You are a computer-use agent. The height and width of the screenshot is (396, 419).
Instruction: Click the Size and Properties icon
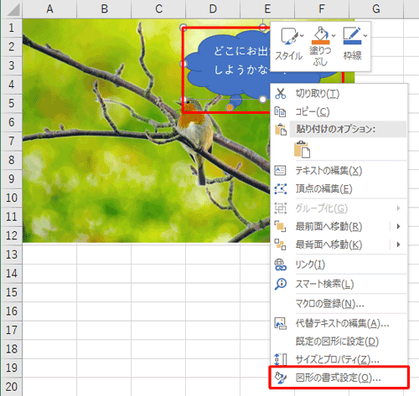pos(281,360)
